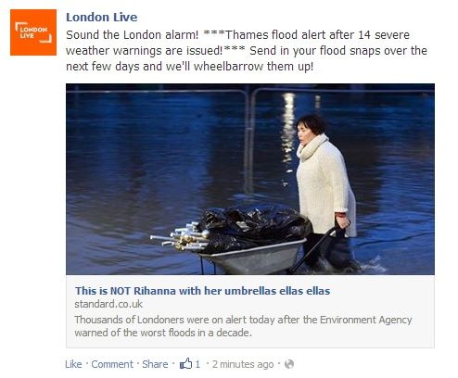The height and width of the screenshot is (378, 458).
Task: Open the NOT Rihanna umbrellas headline
Action: pos(202,291)
